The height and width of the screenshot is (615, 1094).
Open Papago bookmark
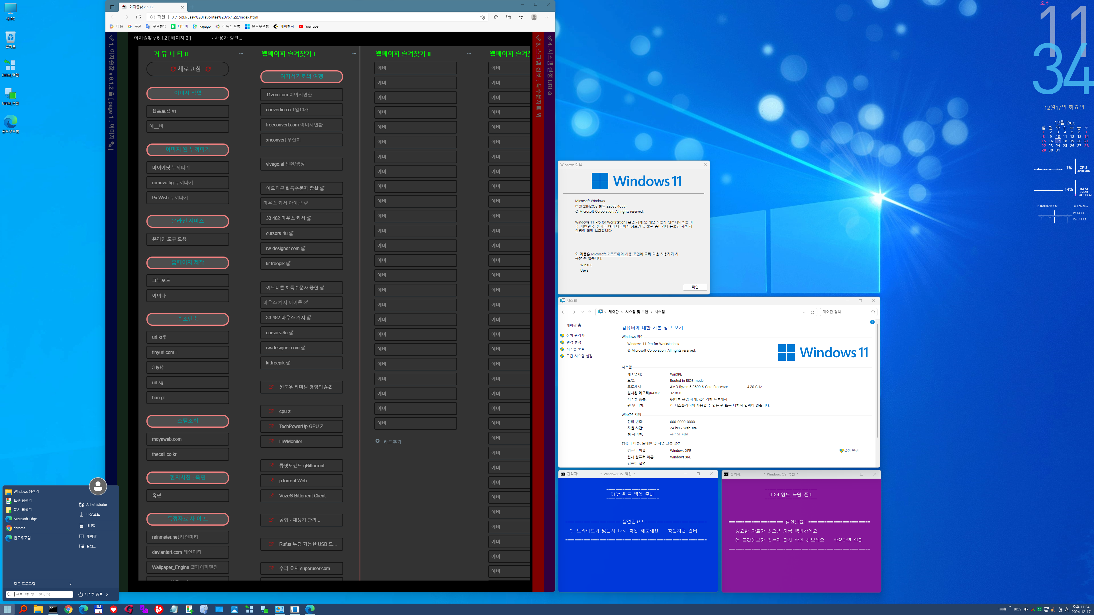click(202, 26)
